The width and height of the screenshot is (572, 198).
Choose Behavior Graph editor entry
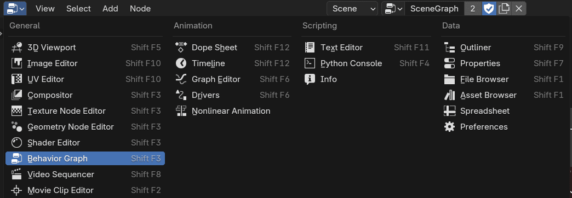click(x=85, y=158)
